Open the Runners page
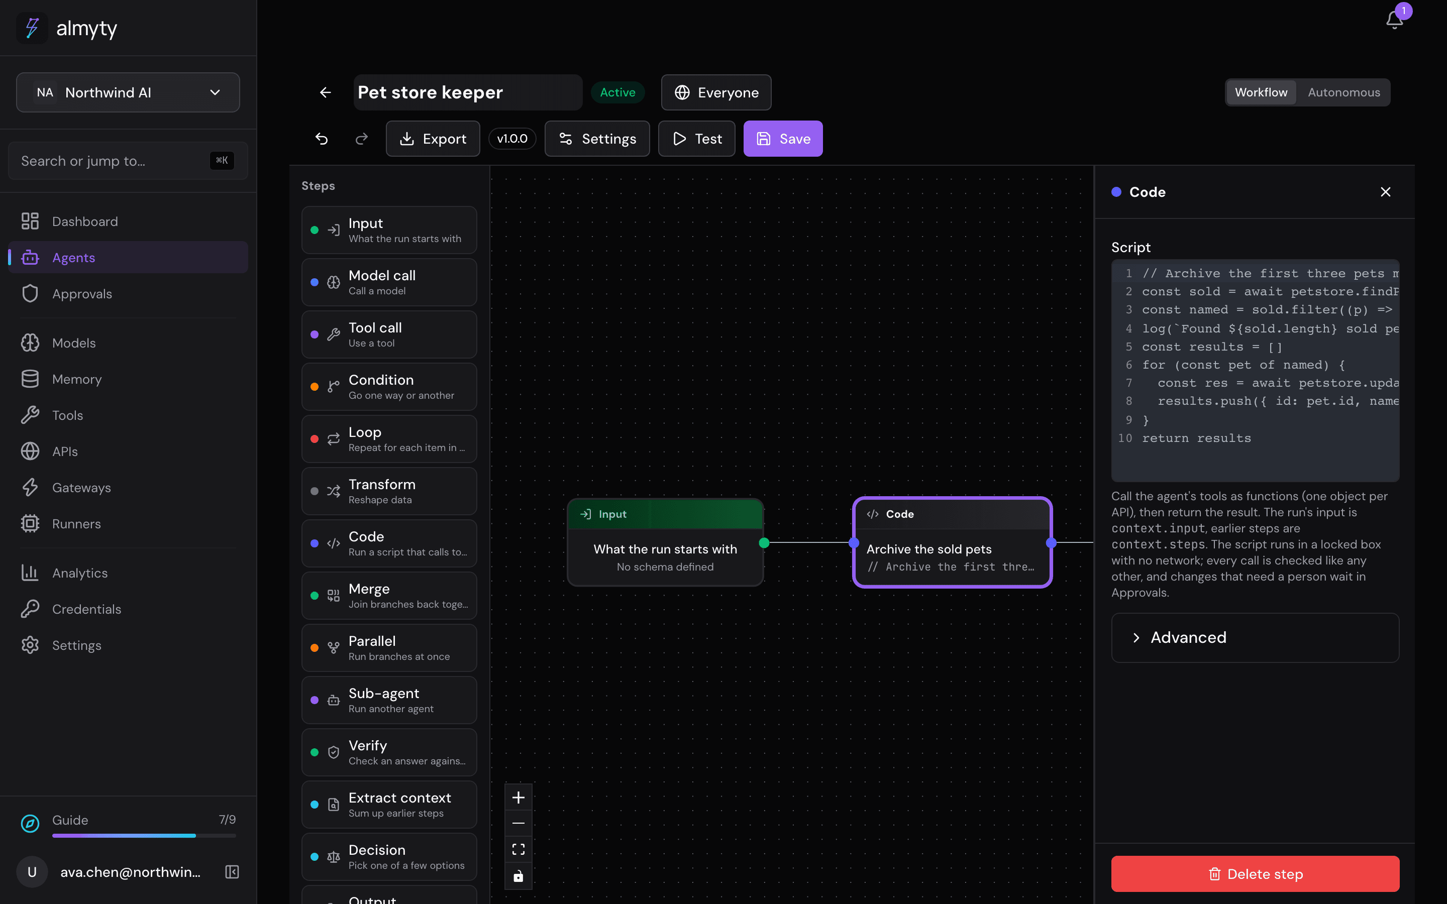Viewport: 1447px width, 904px height. [x=128, y=523]
